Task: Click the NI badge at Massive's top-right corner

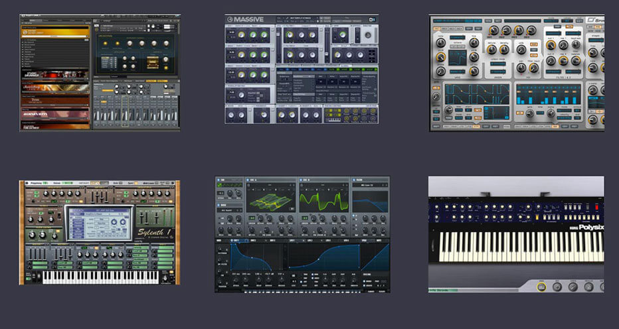Action: tap(372, 19)
